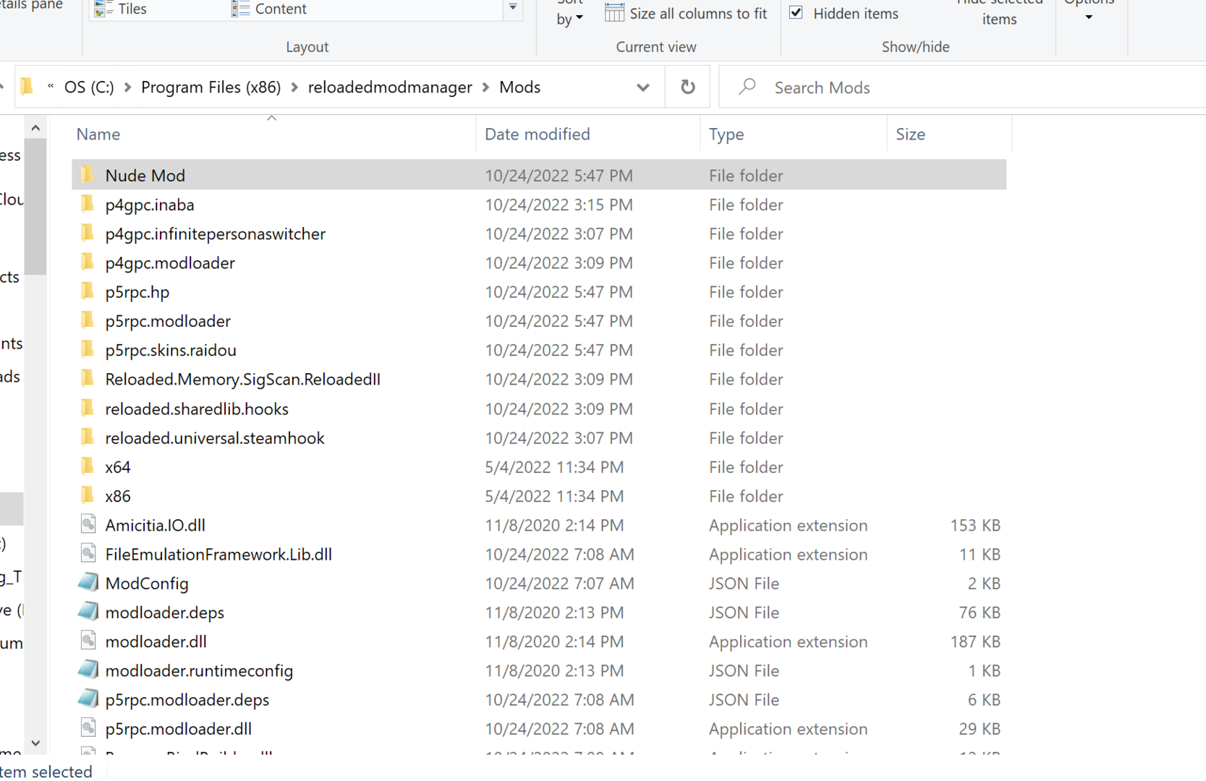Sort by the Type column header
The height and width of the screenshot is (781, 1206).
click(726, 134)
